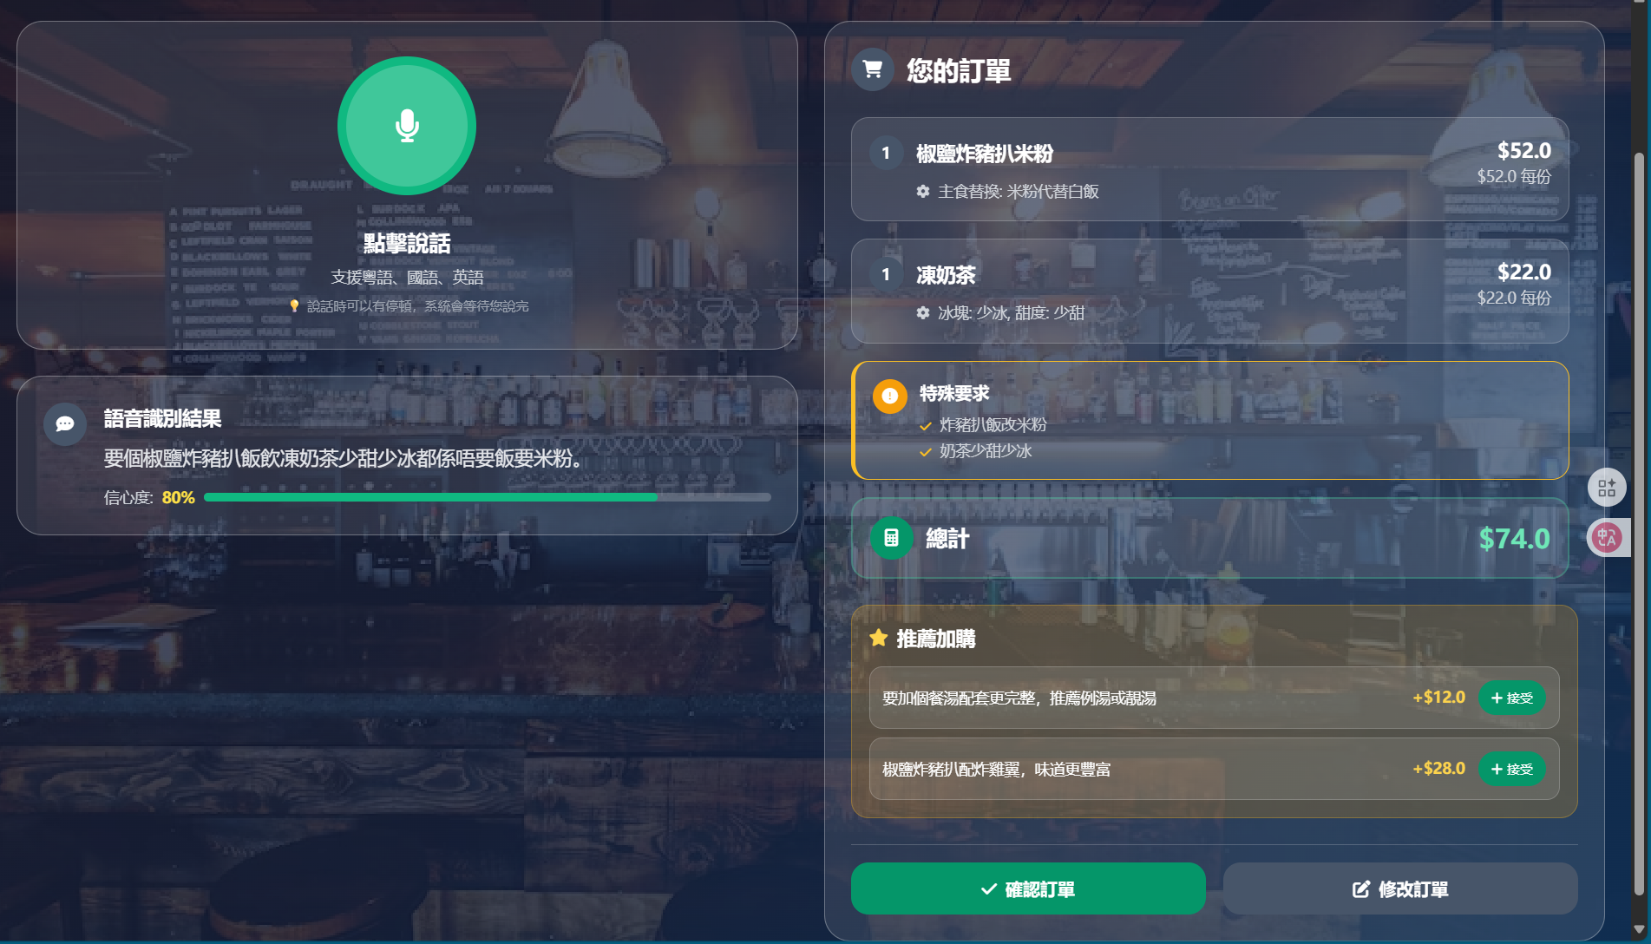The width and height of the screenshot is (1651, 944).
Task: Click the 炸豬扒飯改米粉 checkmark item
Action: pyautogui.click(x=983, y=425)
